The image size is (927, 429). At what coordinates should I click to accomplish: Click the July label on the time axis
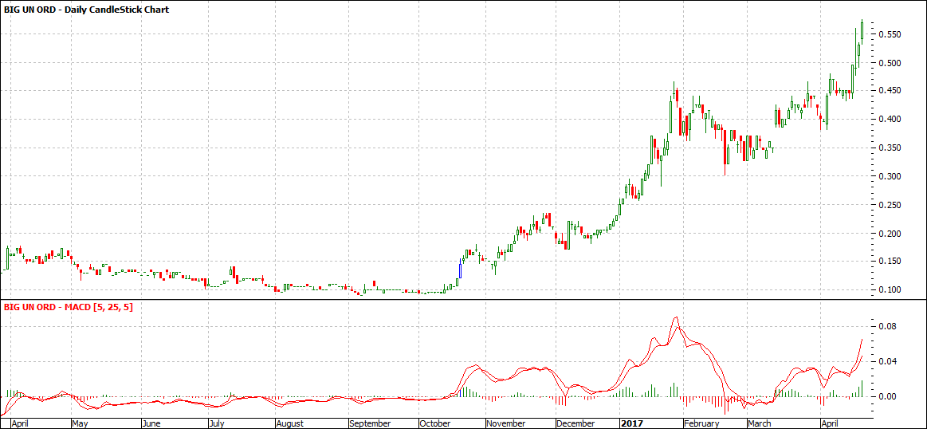(x=218, y=423)
